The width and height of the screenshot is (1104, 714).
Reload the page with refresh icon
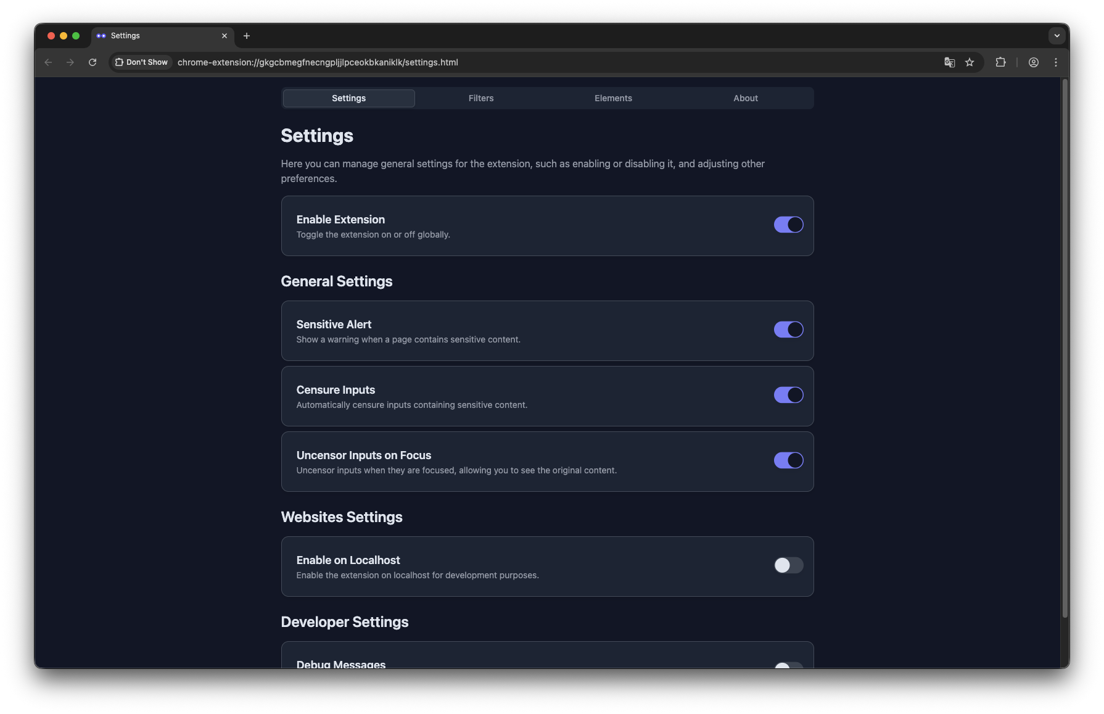tap(93, 62)
